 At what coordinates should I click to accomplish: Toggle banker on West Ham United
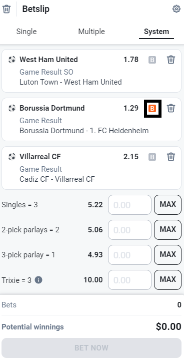coord(152,60)
